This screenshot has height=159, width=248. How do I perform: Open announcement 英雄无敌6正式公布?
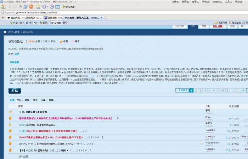(36, 112)
